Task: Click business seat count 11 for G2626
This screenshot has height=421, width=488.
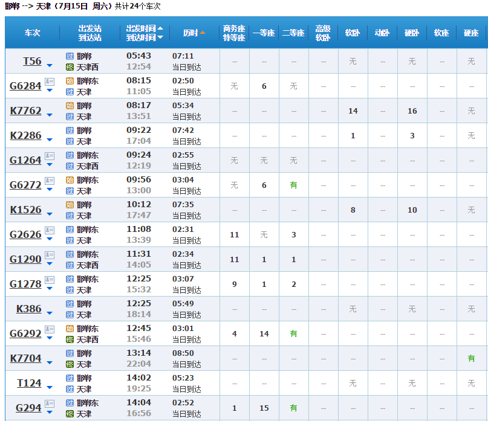Action: (235, 235)
